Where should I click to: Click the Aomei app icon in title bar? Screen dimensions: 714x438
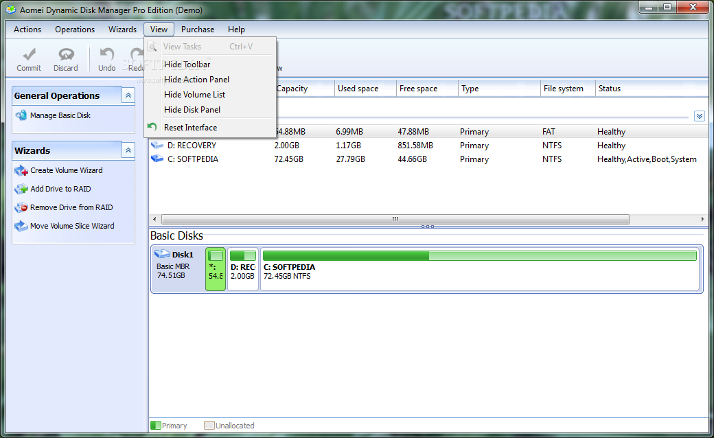click(10, 10)
